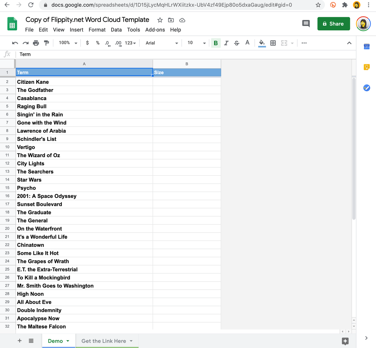The image size is (376, 348).
Task: Click the Undo arrow icon
Action: click(x=15, y=43)
